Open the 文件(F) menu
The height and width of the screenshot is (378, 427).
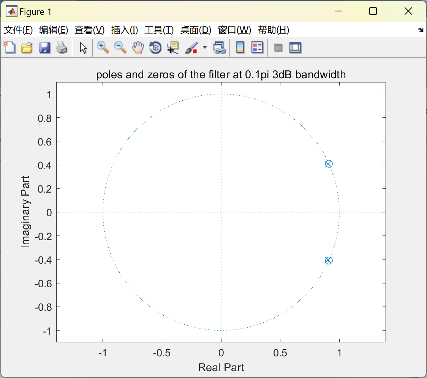[x=18, y=30]
